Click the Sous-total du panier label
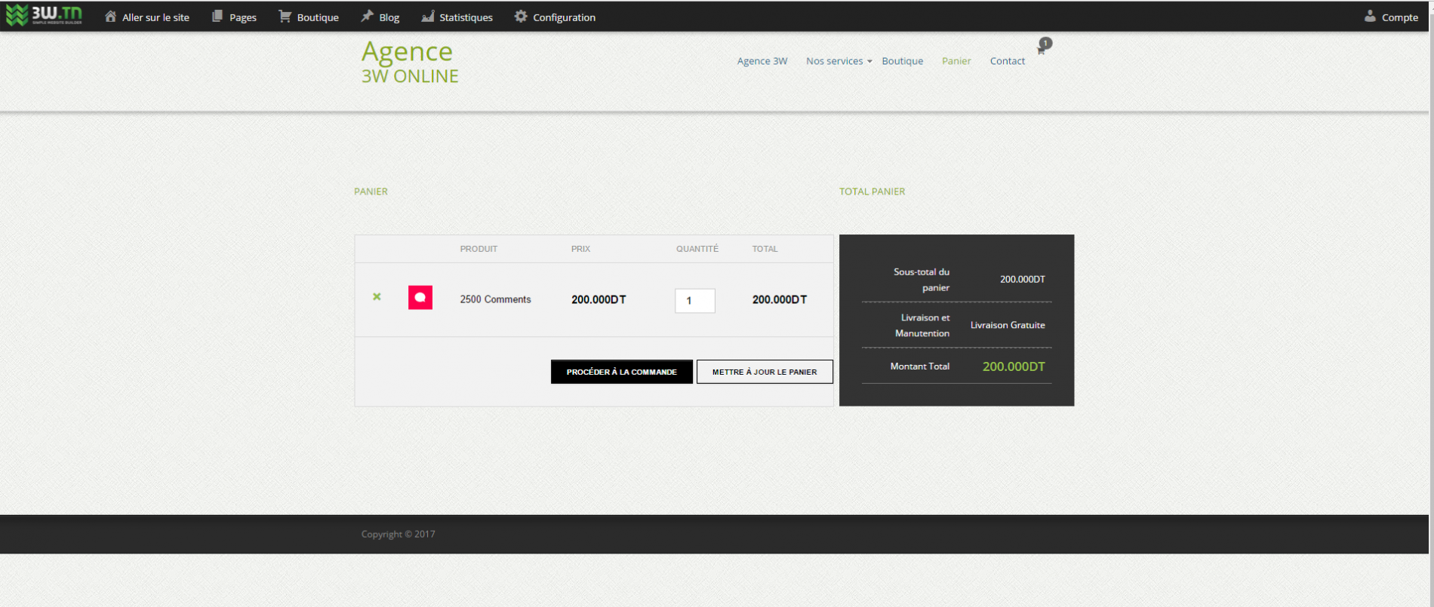Image resolution: width=1434 pixels, height=607 pixels. click(x=922, y=280)
